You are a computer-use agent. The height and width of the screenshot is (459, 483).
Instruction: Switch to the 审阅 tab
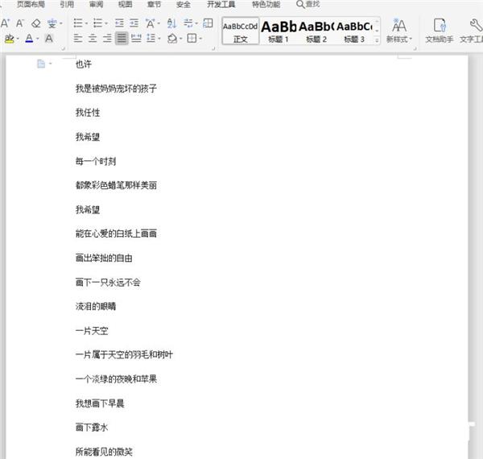point(96,4)
